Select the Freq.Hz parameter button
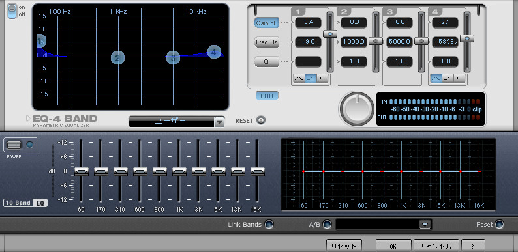518x252 pixels. [267, 42]
